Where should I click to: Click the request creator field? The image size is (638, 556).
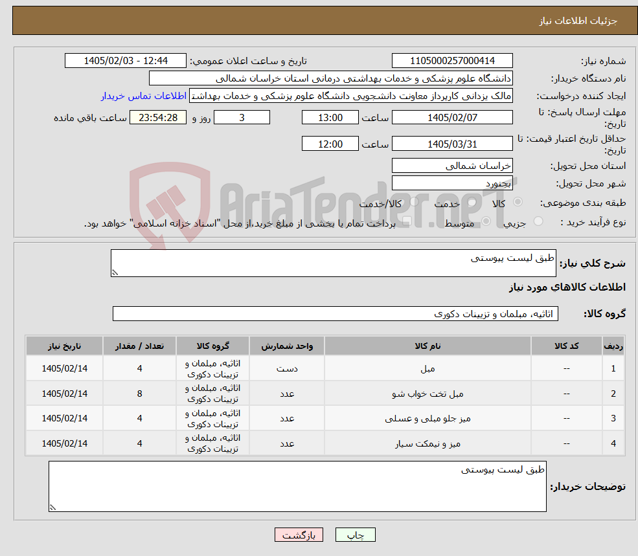pyautogui.click(x=350, y=96)
